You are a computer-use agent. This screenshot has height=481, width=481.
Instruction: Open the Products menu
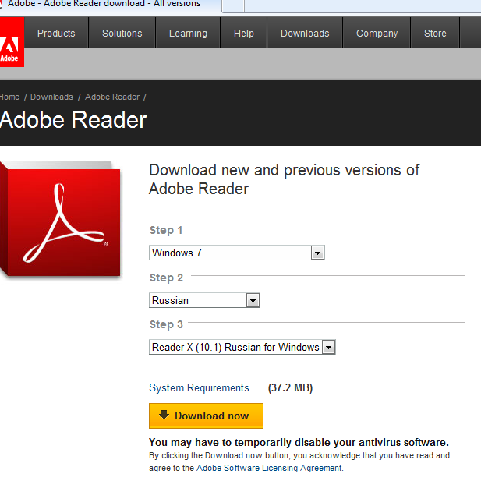coord(56,34)
